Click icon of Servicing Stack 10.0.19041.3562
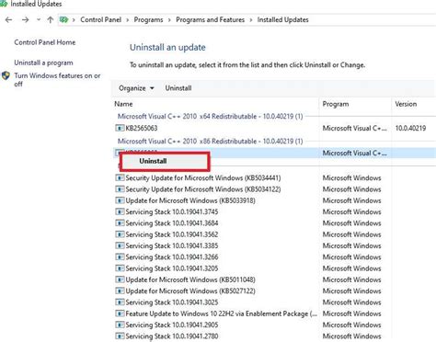Viewport: 436px width, 342px height. (120, 234)
